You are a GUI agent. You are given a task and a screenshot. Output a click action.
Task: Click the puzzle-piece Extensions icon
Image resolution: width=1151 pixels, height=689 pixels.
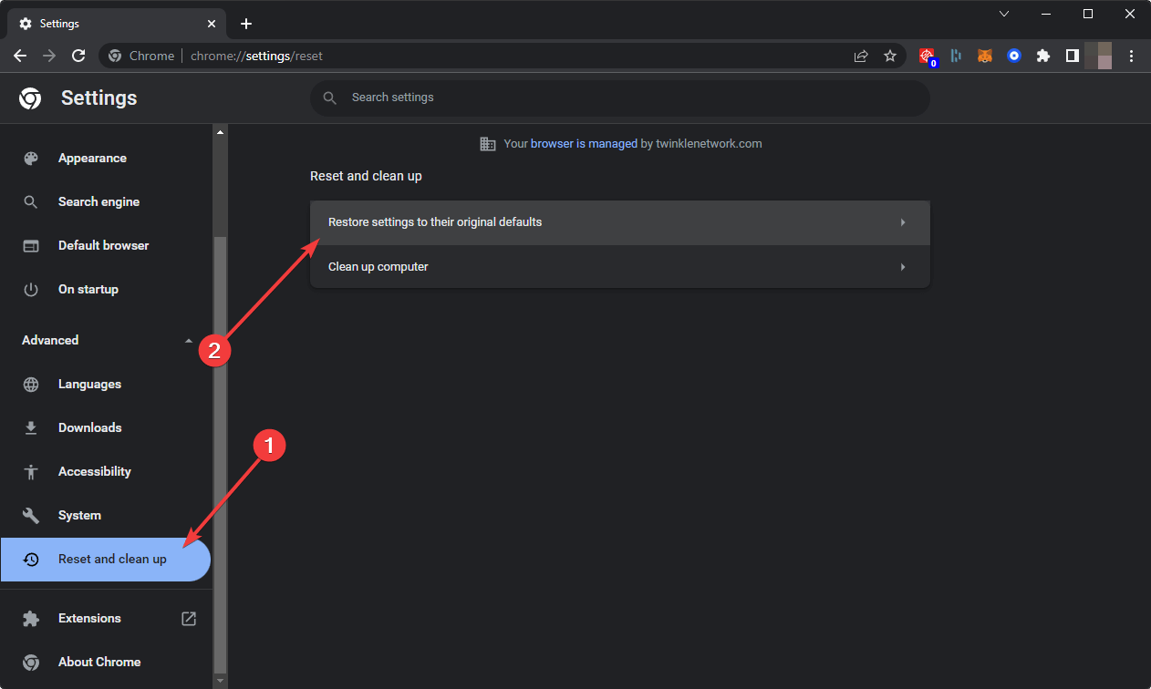click(x=1042, y=56)
